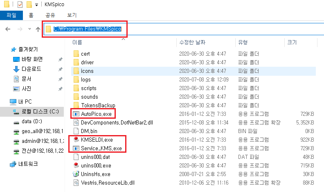
Task: Click the BIN 파일 type cell
Action: pyautogui.click(x=248, y=131)
